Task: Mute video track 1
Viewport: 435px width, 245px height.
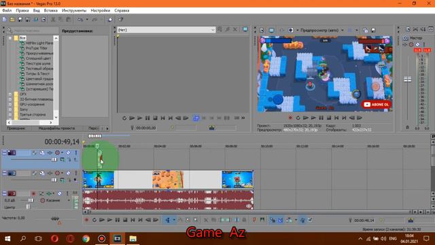Action: (68, 152)
